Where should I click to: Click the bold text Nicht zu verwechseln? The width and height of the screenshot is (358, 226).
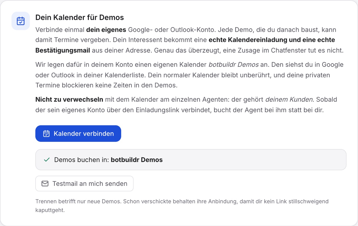[x=69, y=99]
